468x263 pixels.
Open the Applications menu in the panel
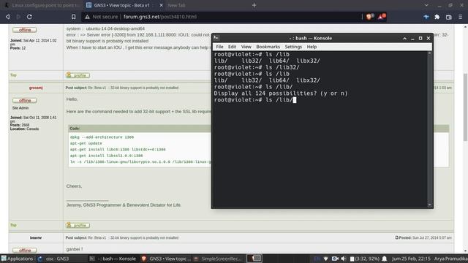[x=17, y=259]
